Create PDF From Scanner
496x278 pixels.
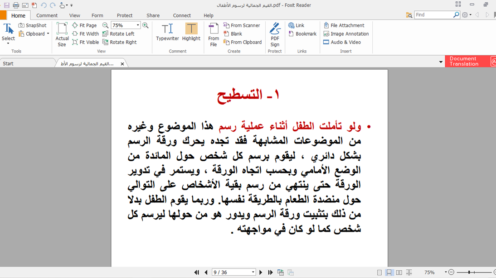click(x=242, y=25)
